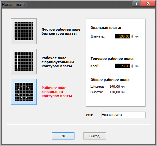Click the Диаметр value field showing 100.00
Viewport: 157px width, 146px height.
pyautogui.click(x=123, y=36)
